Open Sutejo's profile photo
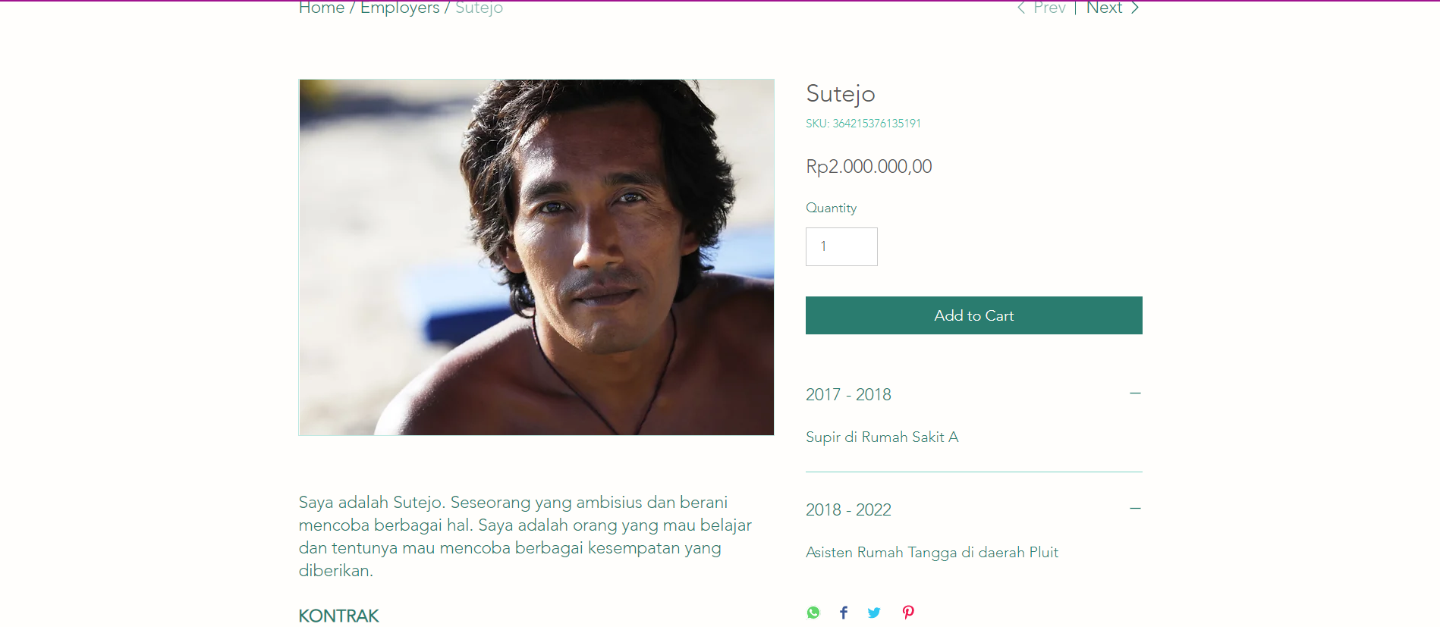Viewport: 1440px width, 627px height. tap(536, 257)
